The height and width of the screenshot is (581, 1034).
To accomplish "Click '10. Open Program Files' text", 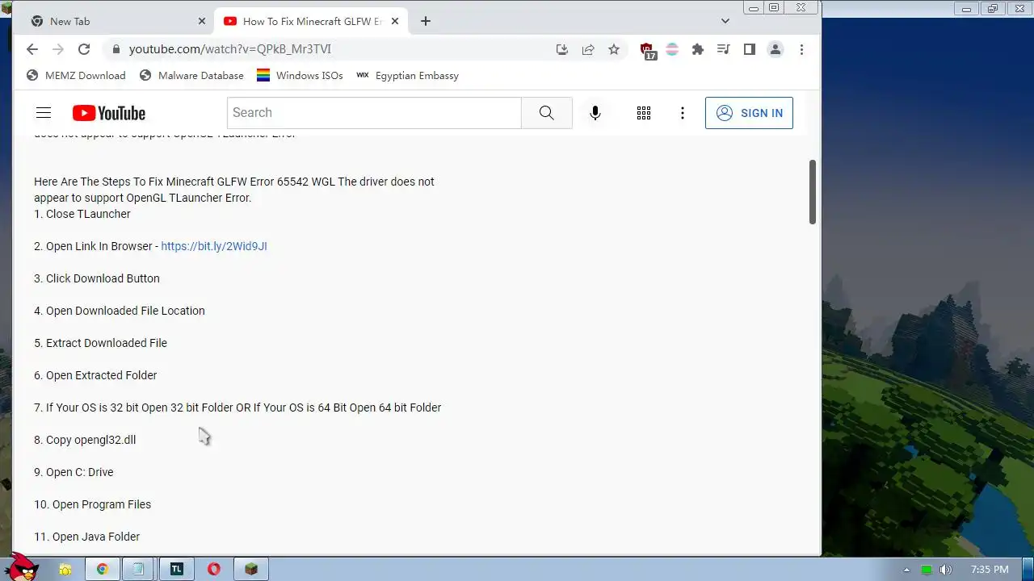I will tap(93, 504).
